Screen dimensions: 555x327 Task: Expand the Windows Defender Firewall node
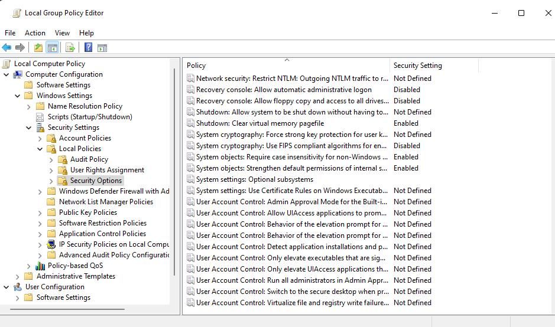[x=40, y=192]
